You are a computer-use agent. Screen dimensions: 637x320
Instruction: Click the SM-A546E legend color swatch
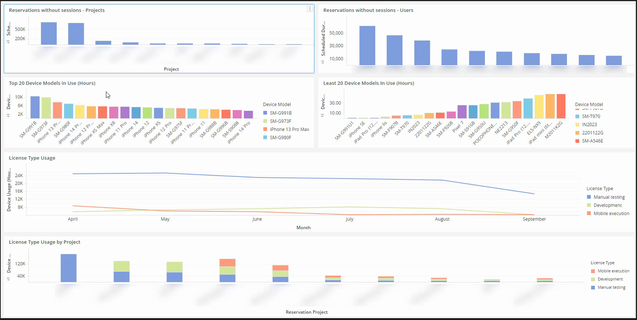(x=577, y=141)
